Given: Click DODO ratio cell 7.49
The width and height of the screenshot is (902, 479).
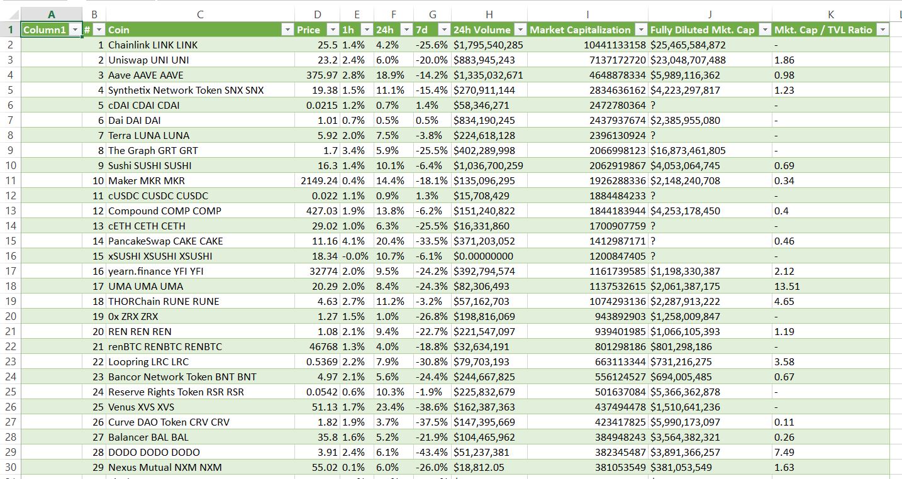Looking at the screenshot, I should coord(831,452).
